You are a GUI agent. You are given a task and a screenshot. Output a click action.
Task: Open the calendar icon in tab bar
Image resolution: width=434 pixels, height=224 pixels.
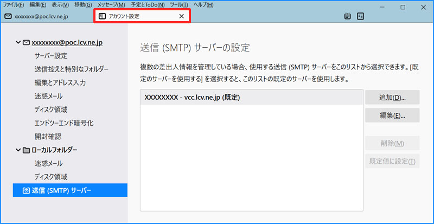pos(348,16)
